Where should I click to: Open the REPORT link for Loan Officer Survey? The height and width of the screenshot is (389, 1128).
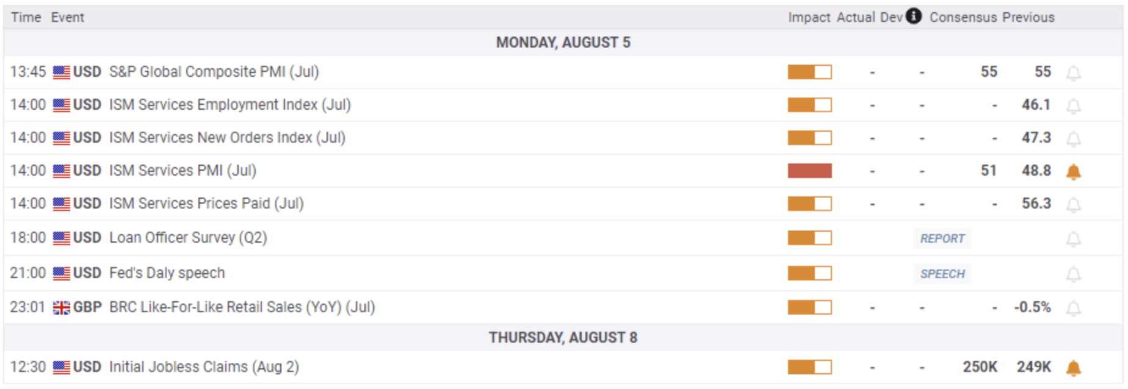point(942,238)
